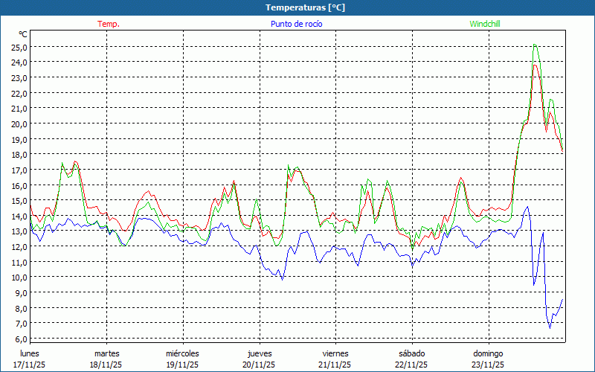Select the martes 18/11/25 date label
Image resolution: width=595 pixels, height=372 pixels.
click(106, 359)
